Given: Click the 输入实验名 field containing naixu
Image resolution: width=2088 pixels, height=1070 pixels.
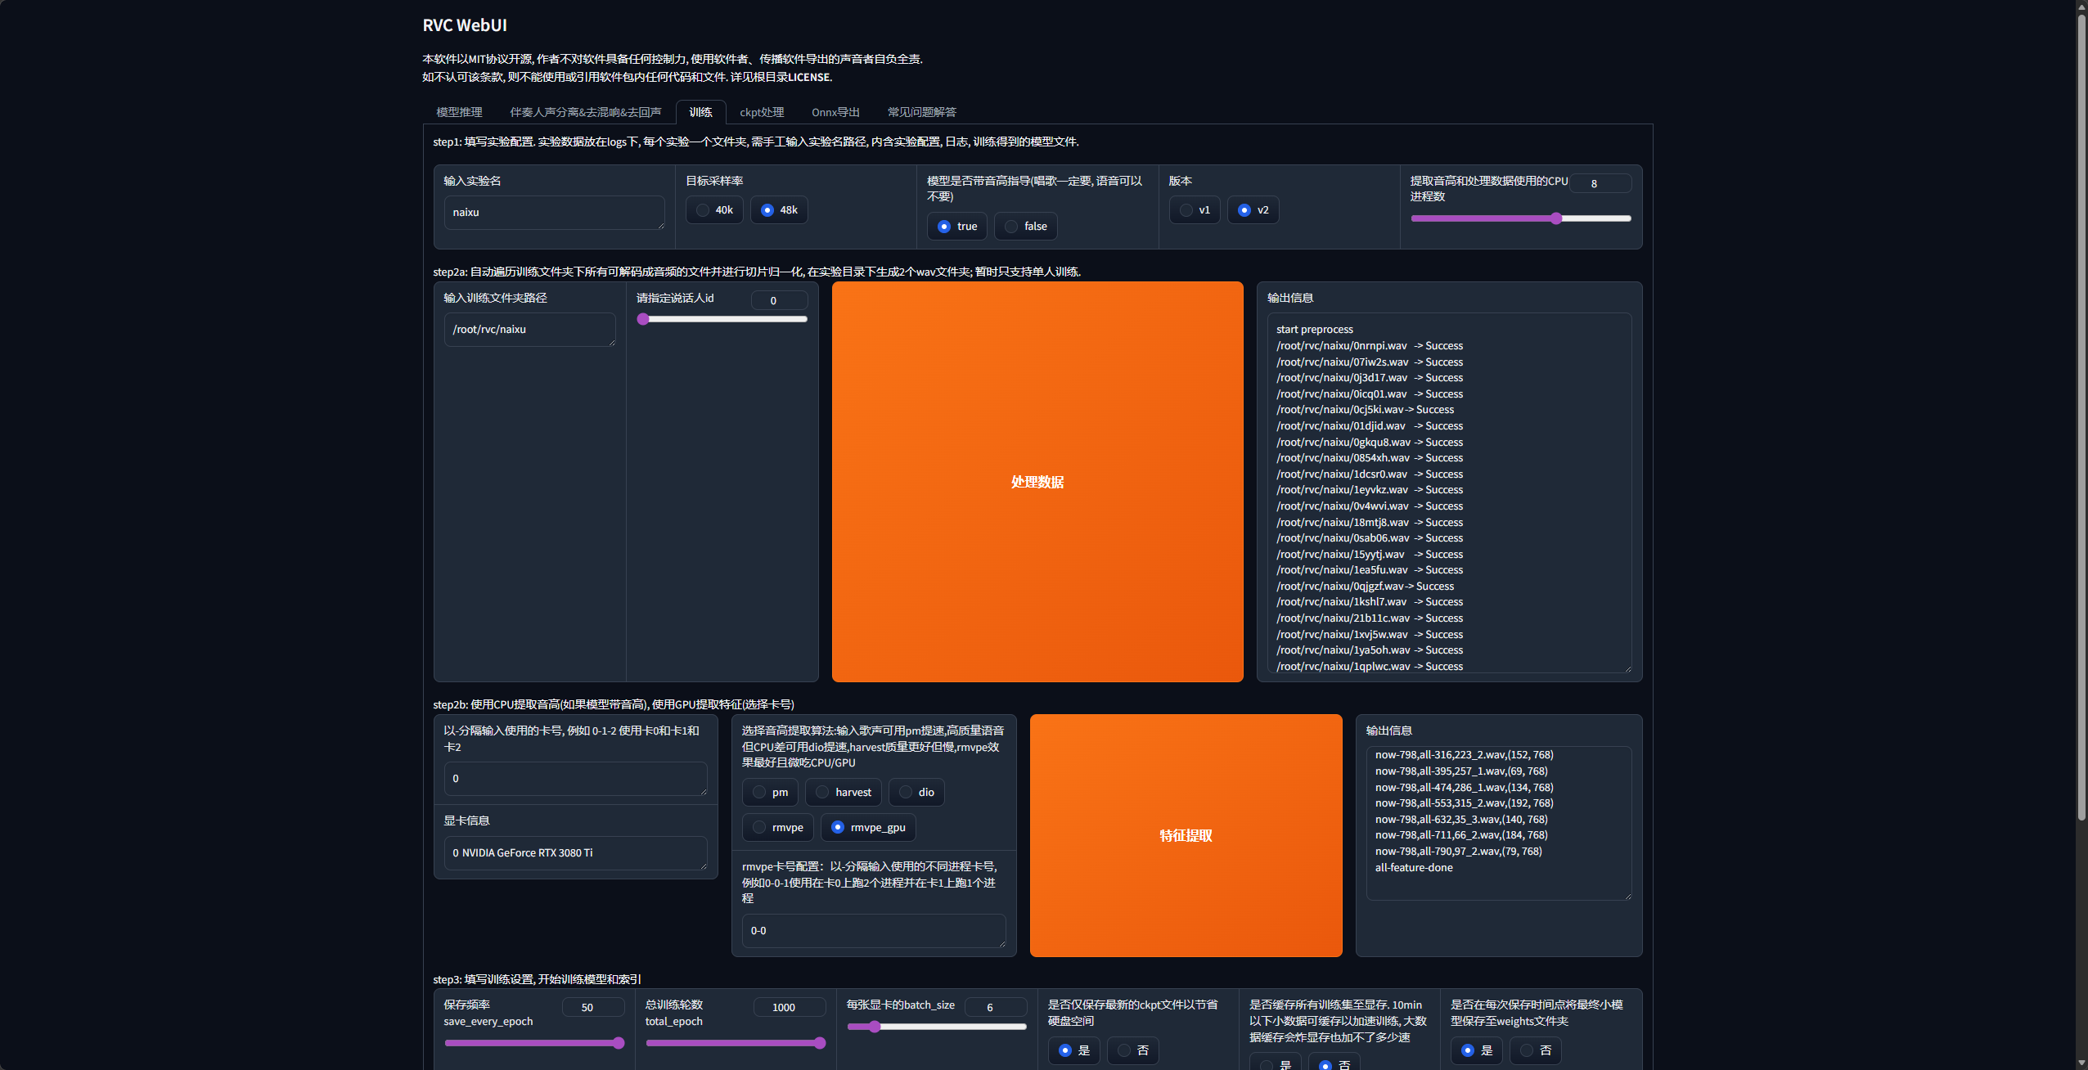Looking at the screenshot, I should point(554,213).
